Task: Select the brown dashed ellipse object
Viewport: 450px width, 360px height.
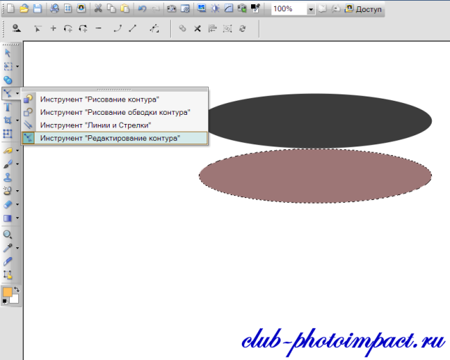Action: click(x=315, y=175)
